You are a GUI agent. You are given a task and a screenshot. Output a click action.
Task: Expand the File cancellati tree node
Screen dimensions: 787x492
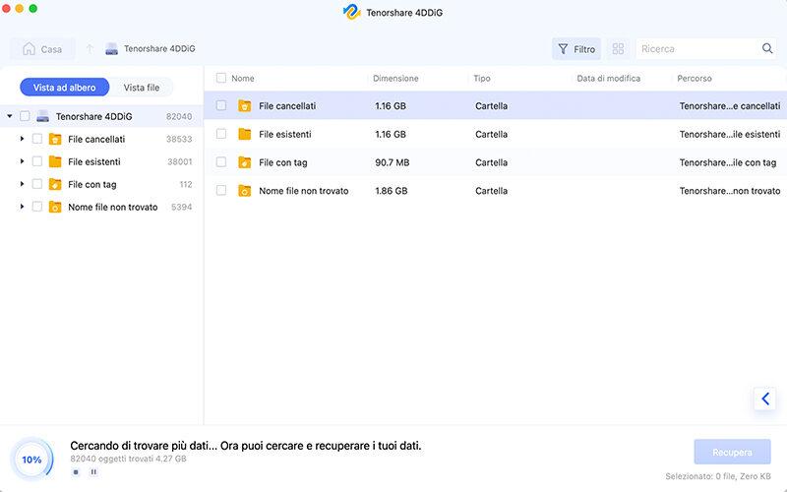pos(22,139)
